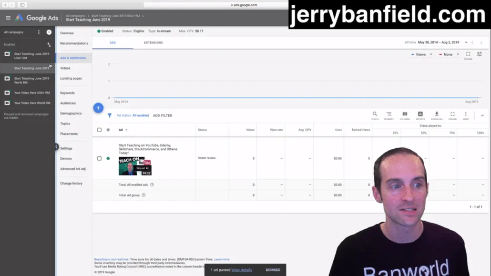Open the Google Ads hamburger menu
This screenshot has width=491, height=276.
(x=8, y=18)
